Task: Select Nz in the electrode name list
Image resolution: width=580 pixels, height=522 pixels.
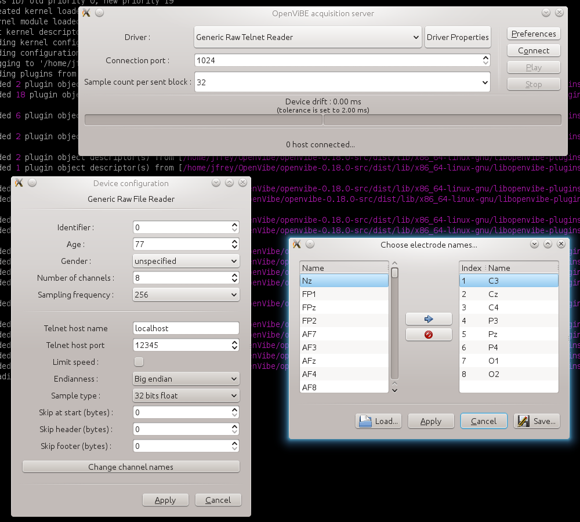Action: tap(344, 281)
